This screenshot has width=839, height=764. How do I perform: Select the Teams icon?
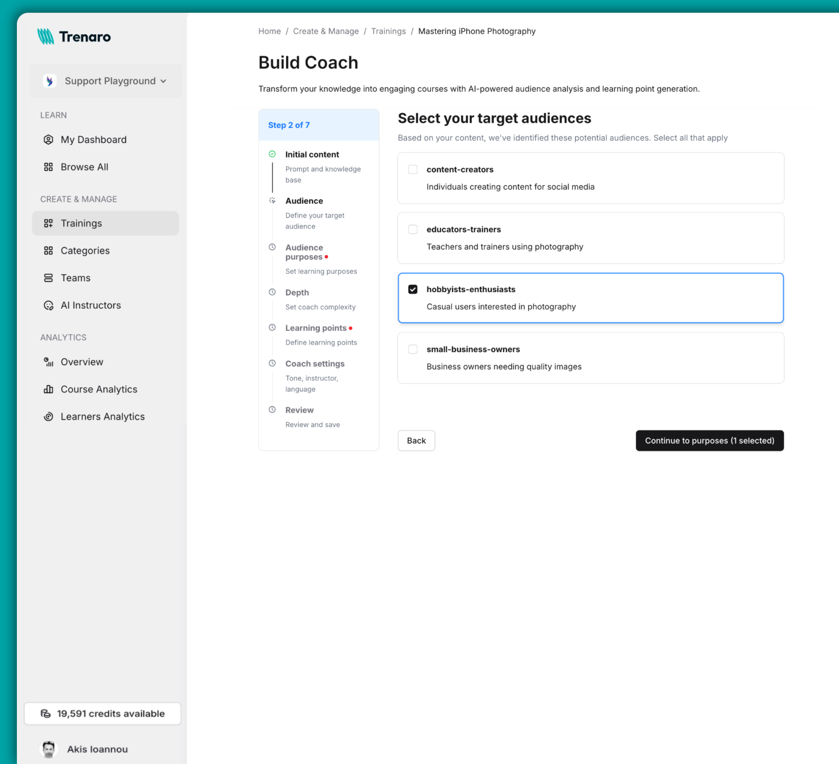click(49, 277)
